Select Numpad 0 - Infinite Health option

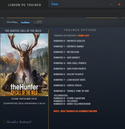pos(69,41)
